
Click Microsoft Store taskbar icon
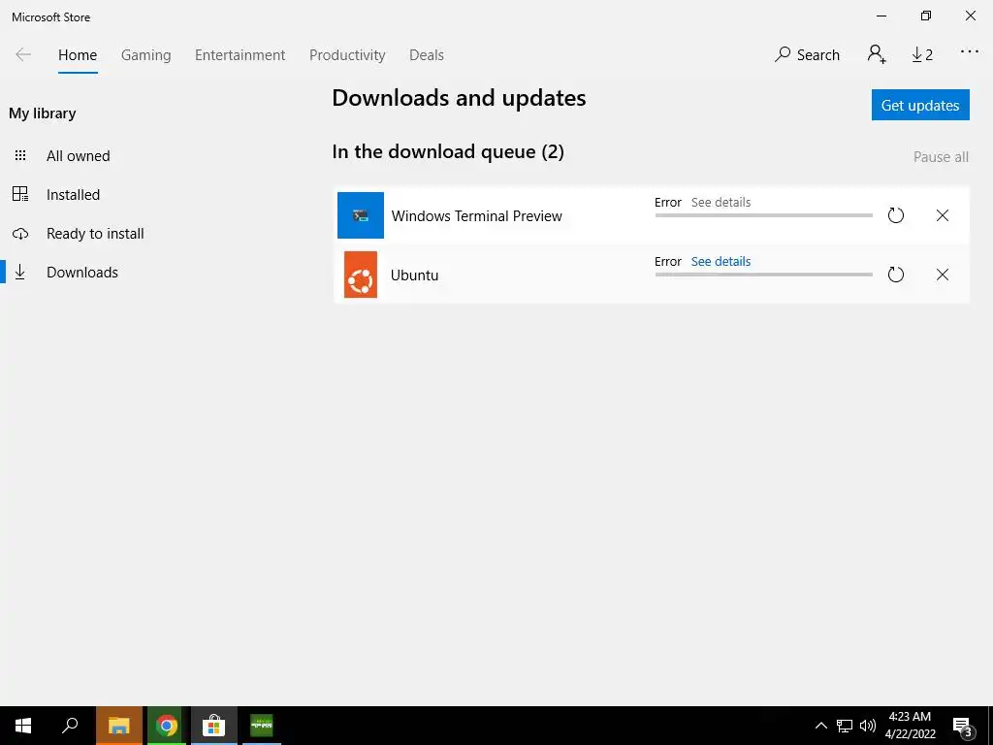click(x=214, y=726)
